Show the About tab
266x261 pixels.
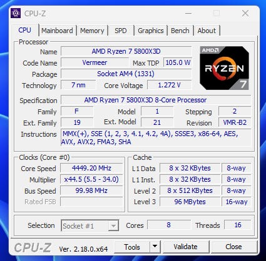click(x=207, y=31)
